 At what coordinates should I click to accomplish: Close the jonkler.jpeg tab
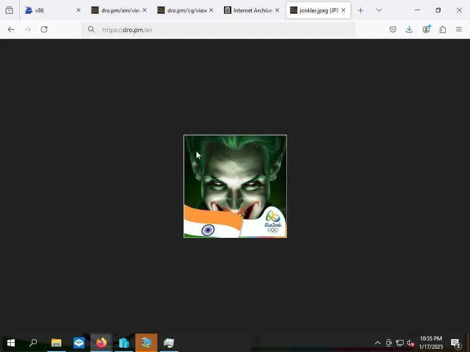(x=343, y=11)
